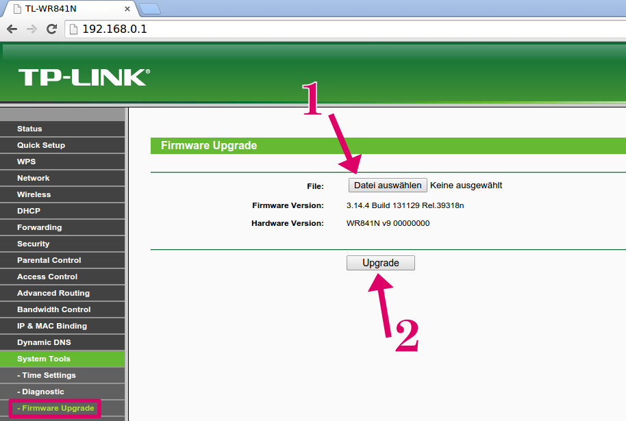Viewport: 626px width, 421px height.
Task: Expand the System Tools section
Action: [x=62, y=359]
